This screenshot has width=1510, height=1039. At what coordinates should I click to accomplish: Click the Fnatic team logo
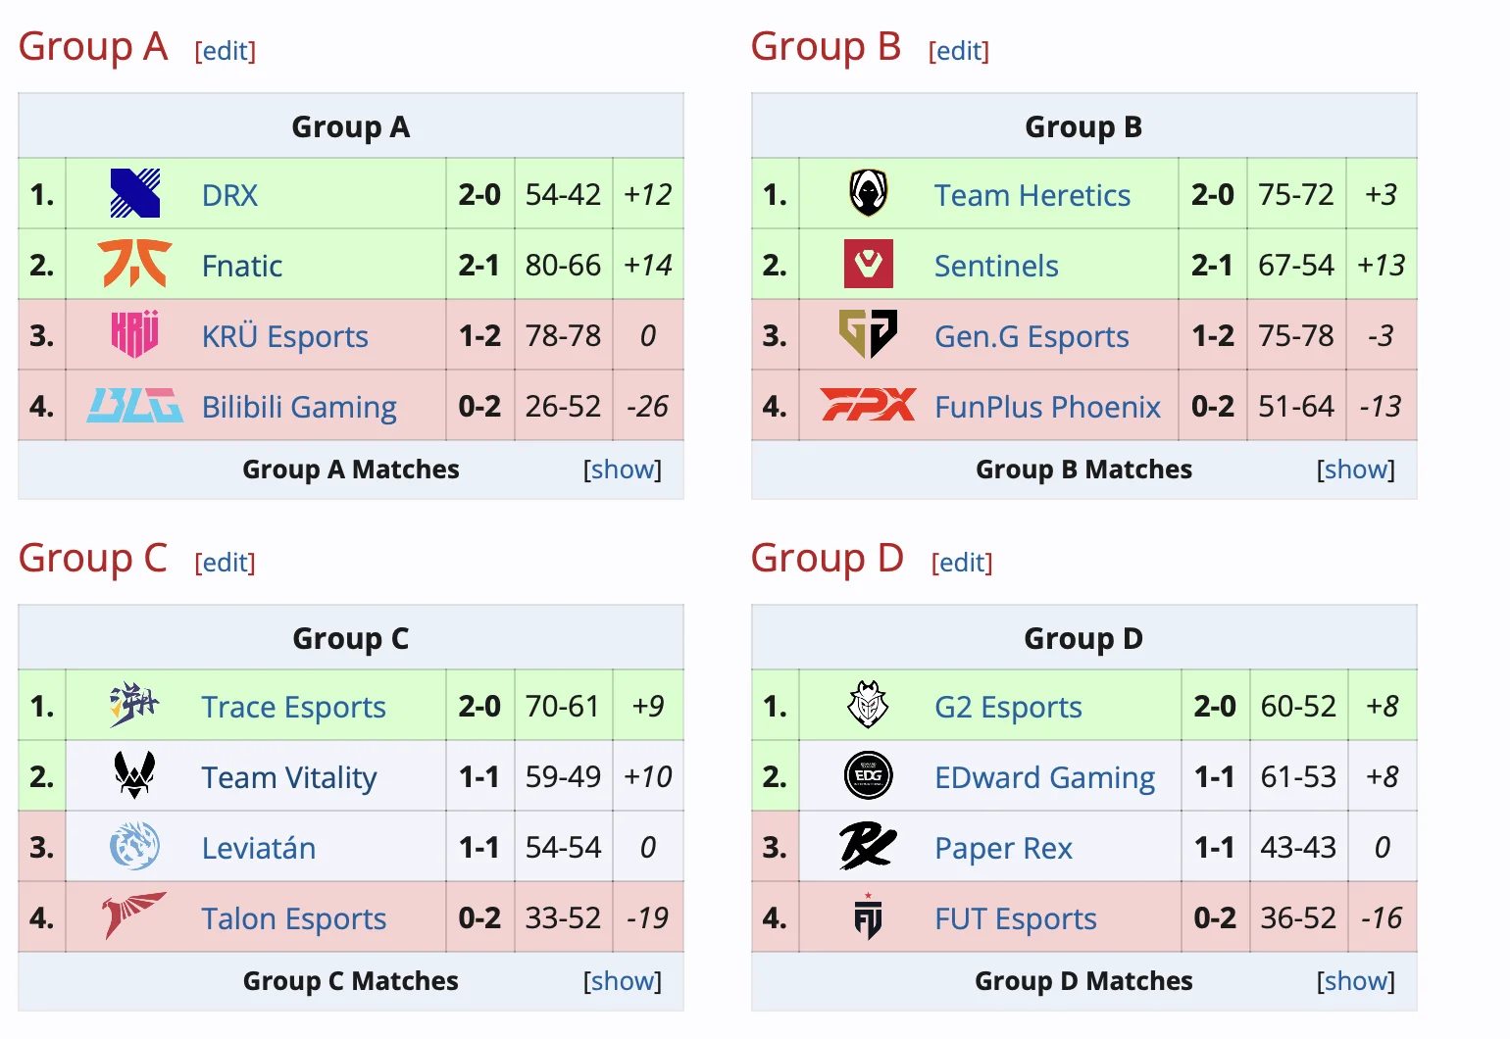134,264
